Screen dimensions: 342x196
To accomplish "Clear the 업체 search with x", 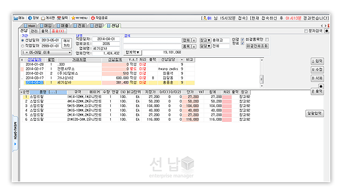I will (194, 40).
